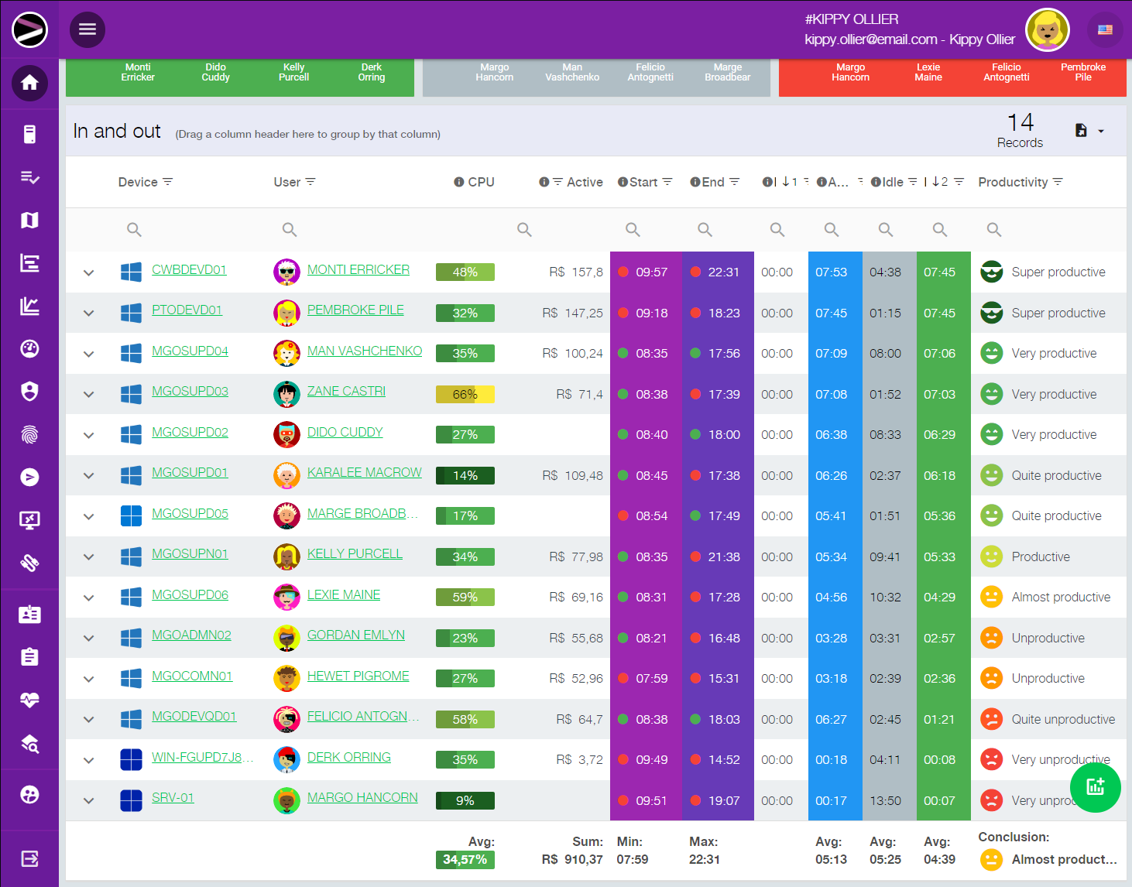
Task: Open the PTODEVD01 device link
Action: tap(187, 310)
